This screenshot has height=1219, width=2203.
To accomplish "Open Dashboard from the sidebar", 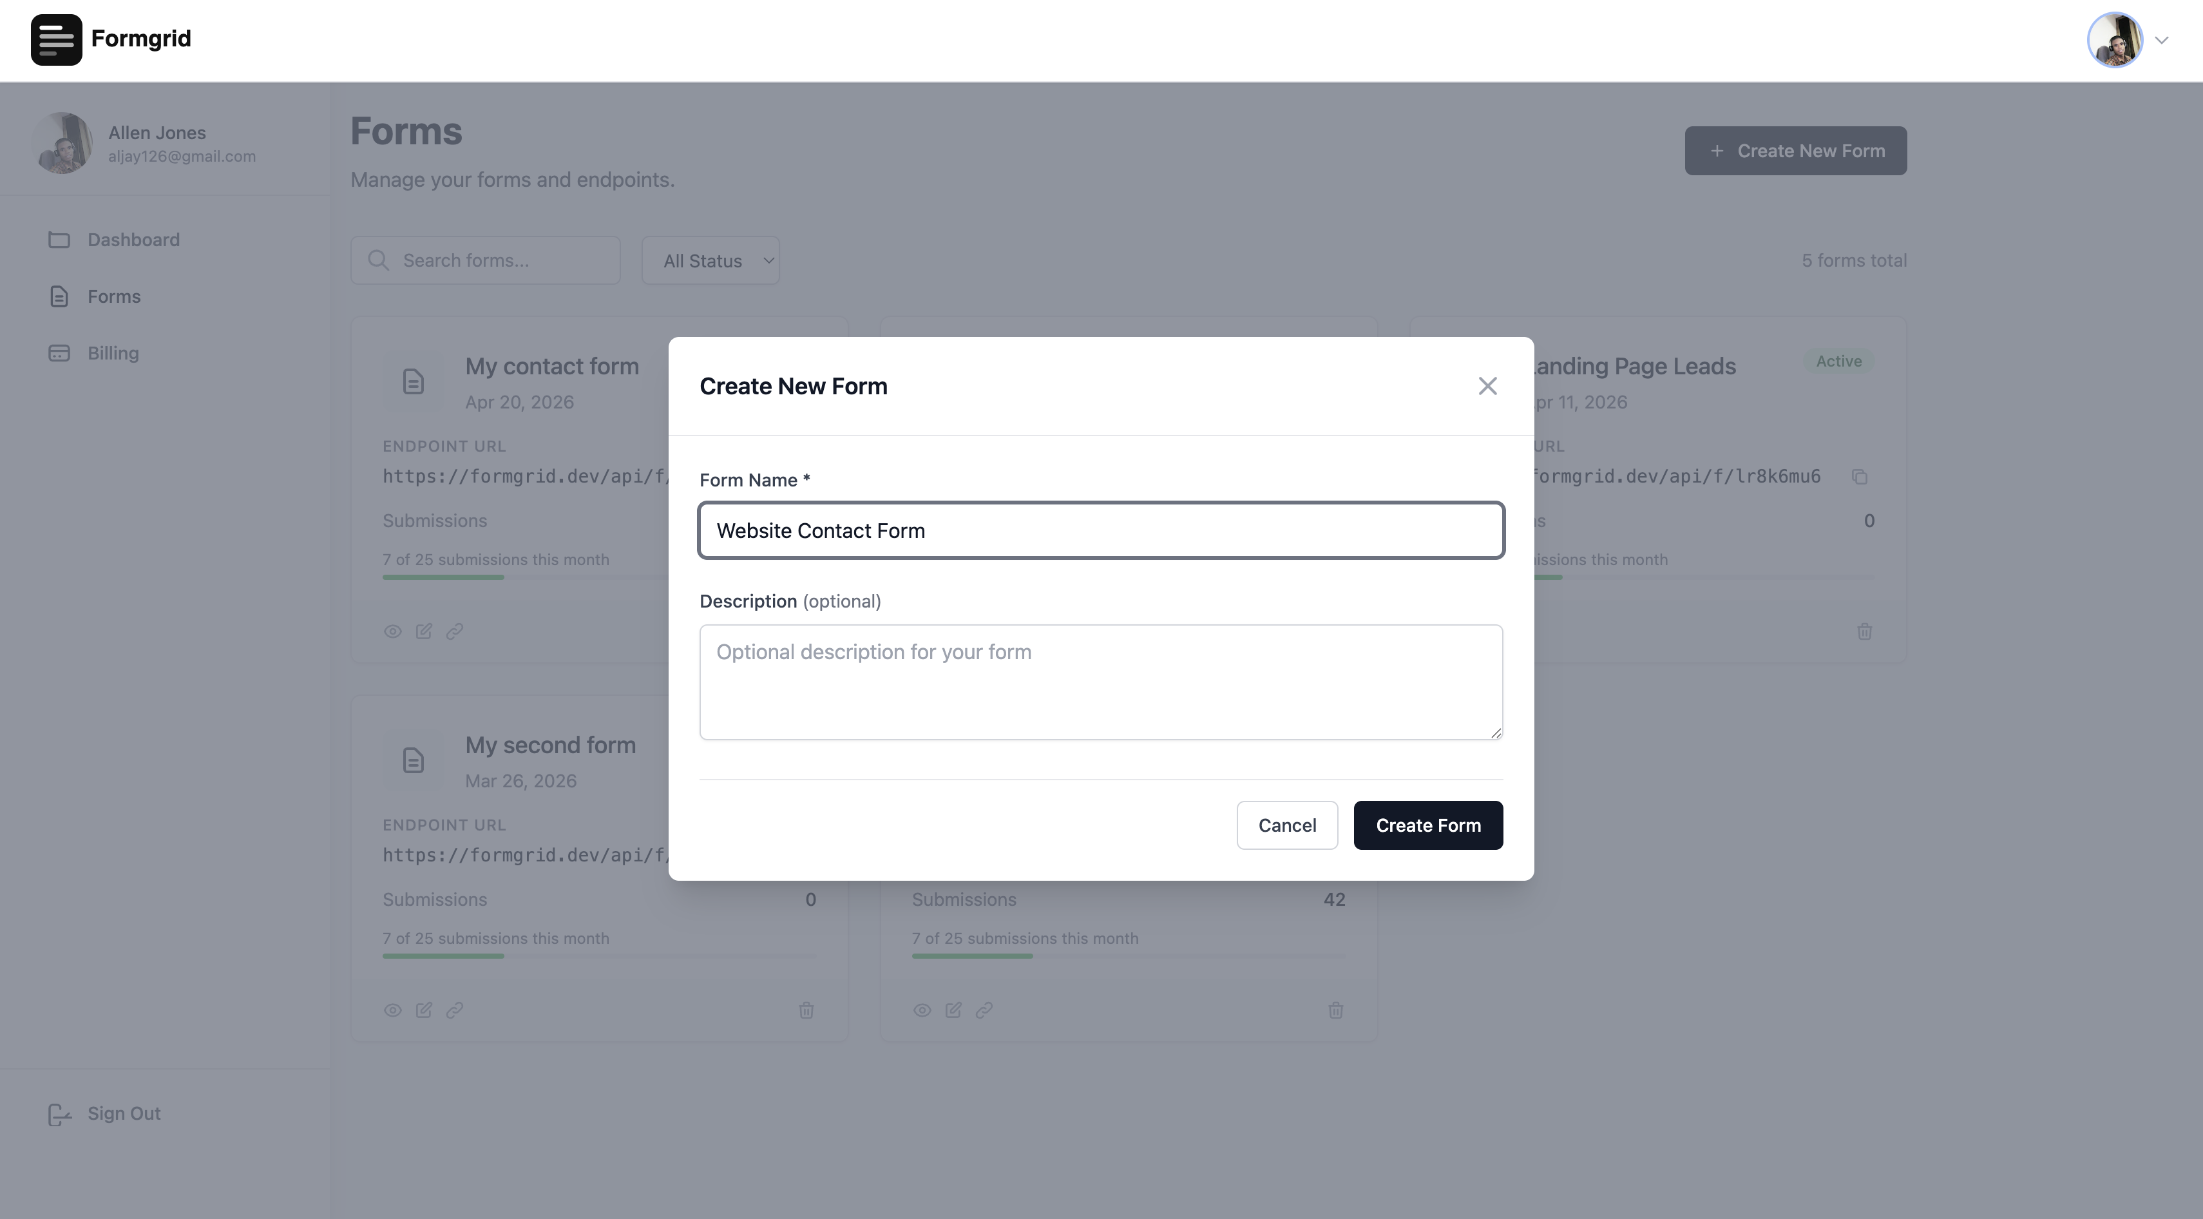I will pos(133,240).
